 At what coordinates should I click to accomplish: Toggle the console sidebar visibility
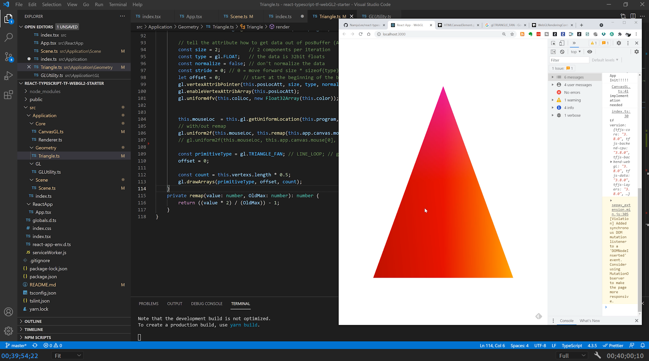[553, 52]
